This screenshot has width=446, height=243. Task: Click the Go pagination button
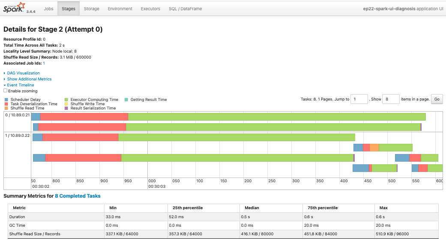tap(437, 99)
